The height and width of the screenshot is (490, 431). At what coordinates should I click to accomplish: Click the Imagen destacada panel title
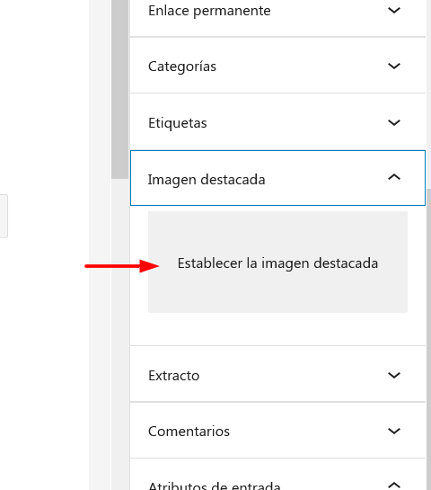pos(207,180)
